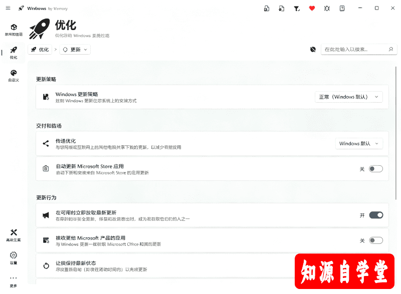Click the hidden-items icon beside the search box
Image resolution: width=401 pixels, height=294 pixels.
313,49
